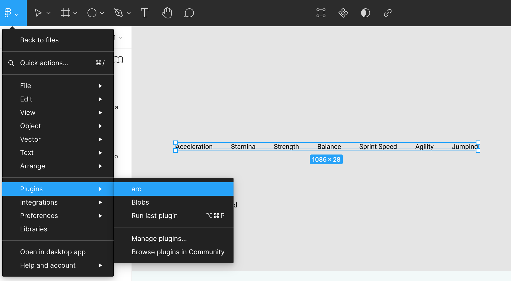Select the Pen tool
This screenshot has height=281, width=511.
118,13
